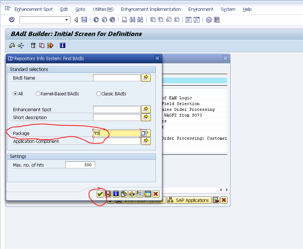The image size is (303, 249).
Task: Open the Utilities(M) menu
Action: (102, 9)
